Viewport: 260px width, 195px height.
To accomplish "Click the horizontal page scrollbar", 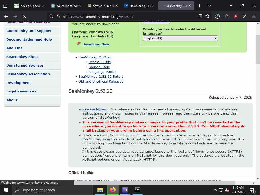I will click(x=155, y=183).
